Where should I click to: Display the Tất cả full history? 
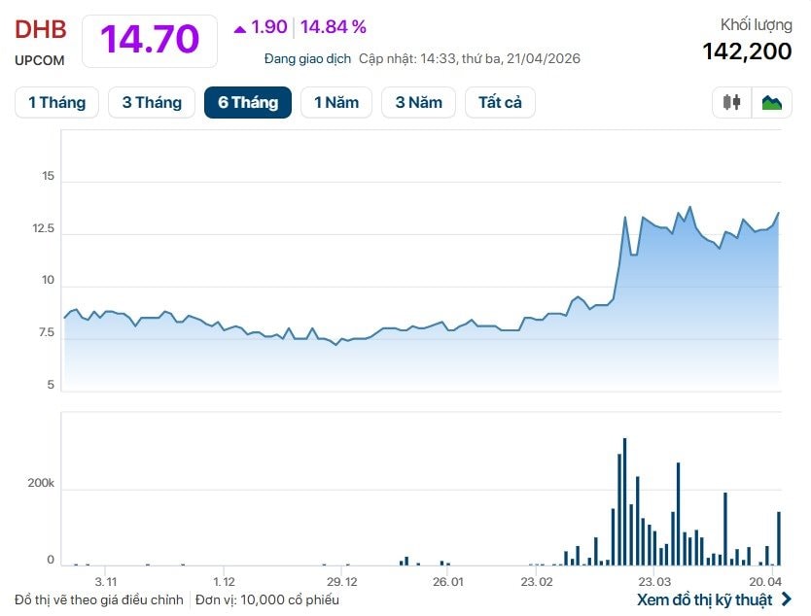click(x=500, y=102)
